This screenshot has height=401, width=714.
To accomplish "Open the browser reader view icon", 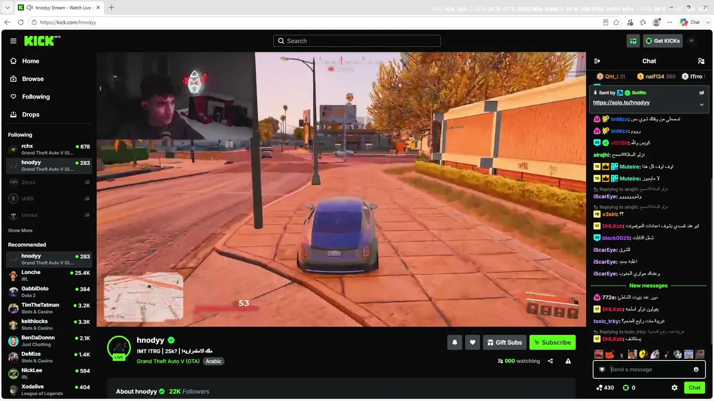I will (606, 22).
